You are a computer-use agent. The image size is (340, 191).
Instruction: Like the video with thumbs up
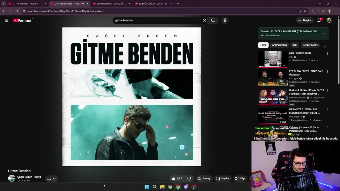coord(177,179)
